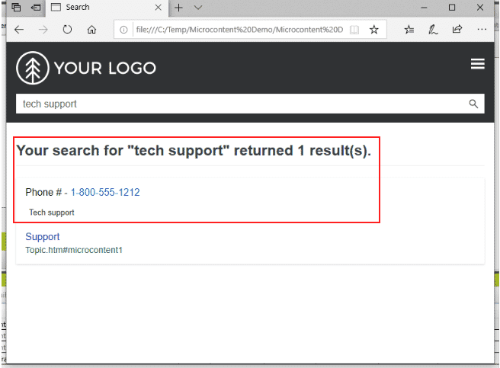The image size is (500, 368).
Task: Add this page to favorites
Action: [373, 30]
